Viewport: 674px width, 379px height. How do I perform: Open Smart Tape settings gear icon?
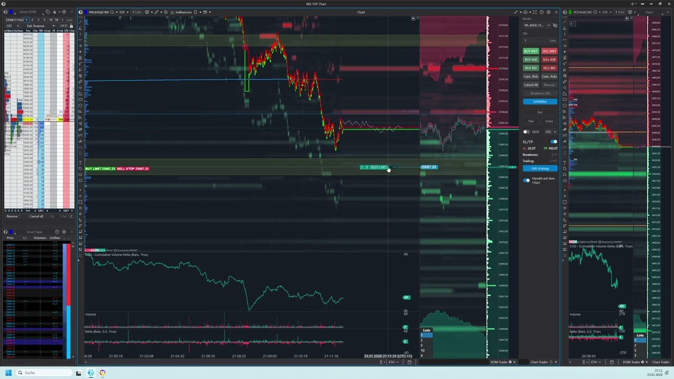coord(64,232)
